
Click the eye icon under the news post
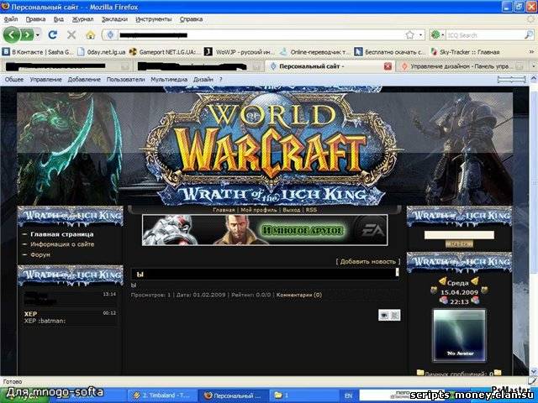coord(383,315)
